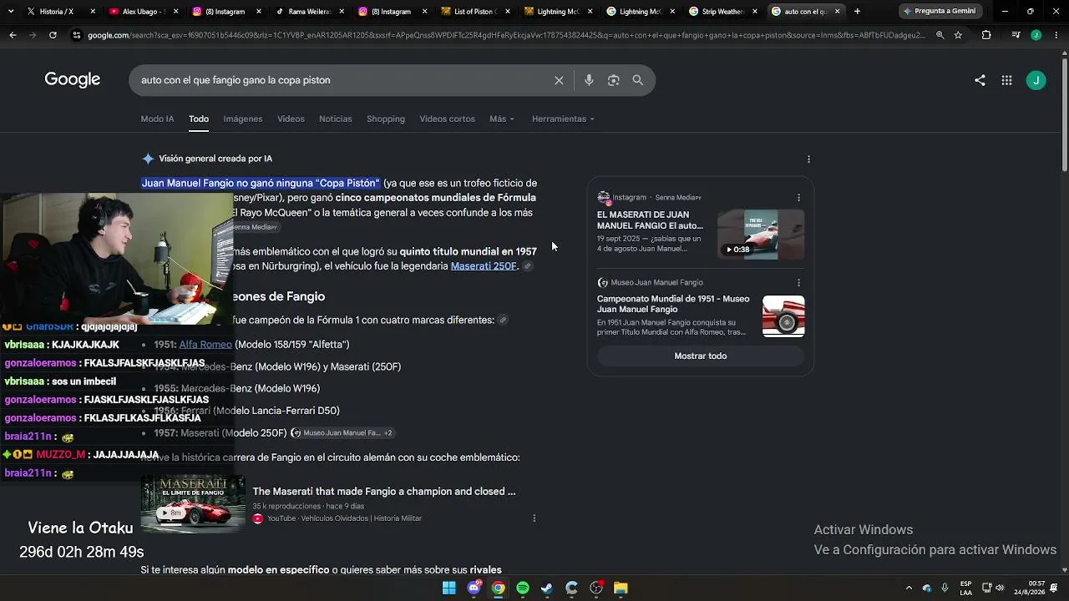This screenshot has height=601, width=1069.
Task: Open the Maserati 250F link
Action: pos(484,266)
